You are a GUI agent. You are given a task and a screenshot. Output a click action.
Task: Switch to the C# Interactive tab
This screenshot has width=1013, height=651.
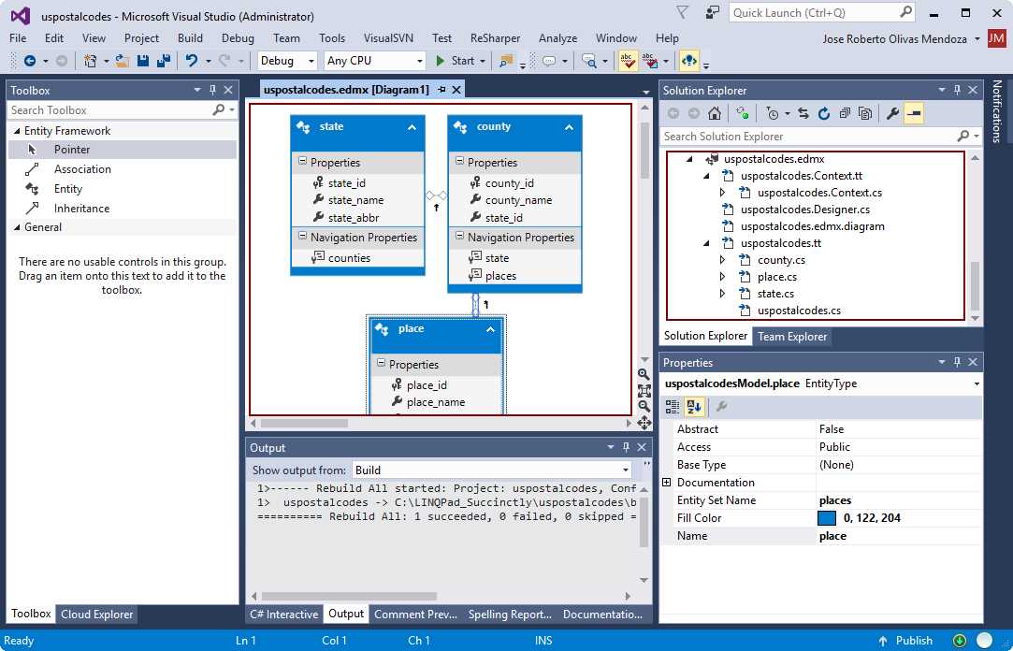(284, 615)
